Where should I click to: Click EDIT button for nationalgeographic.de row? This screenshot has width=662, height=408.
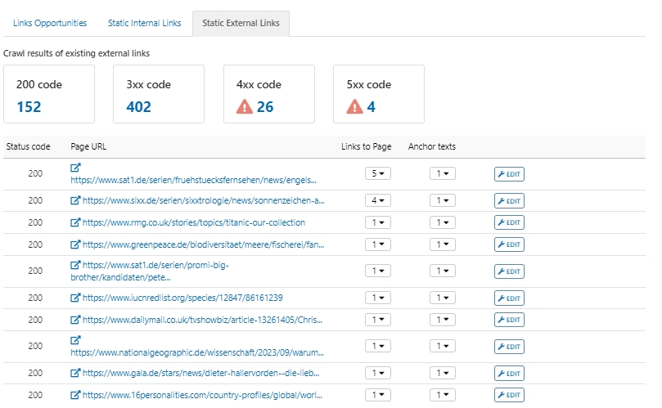click(509, 347)
